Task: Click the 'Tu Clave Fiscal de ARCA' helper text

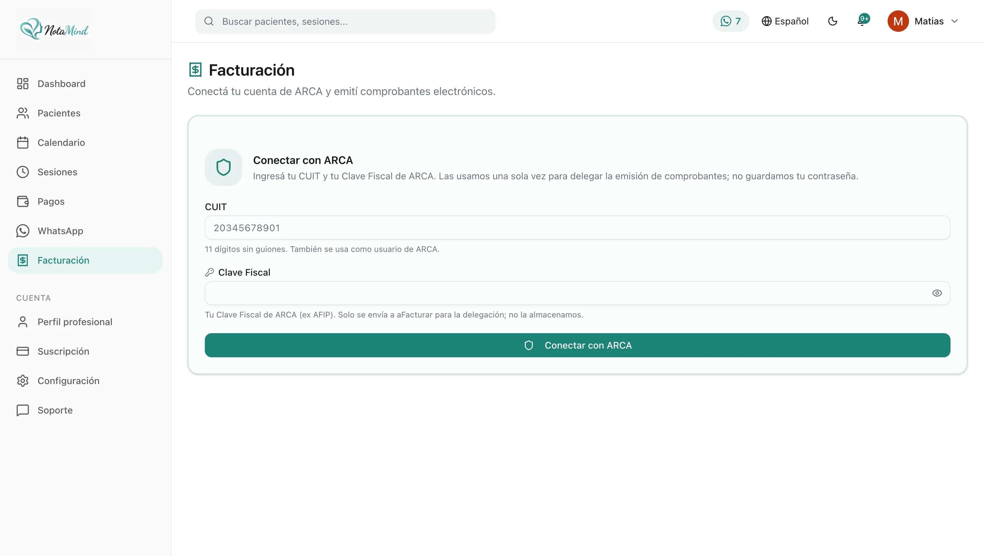Action: [x=394, y=315]
